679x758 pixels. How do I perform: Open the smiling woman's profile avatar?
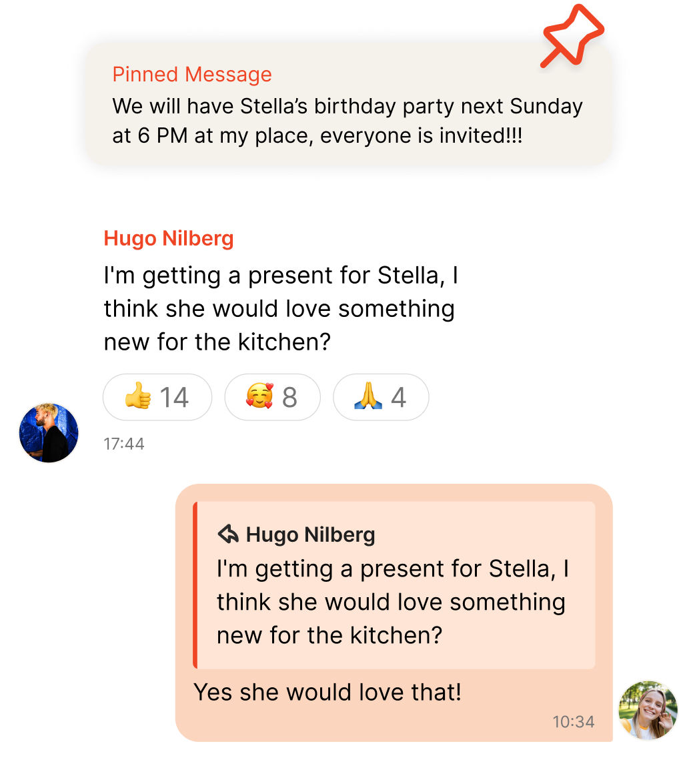[648, 711]
